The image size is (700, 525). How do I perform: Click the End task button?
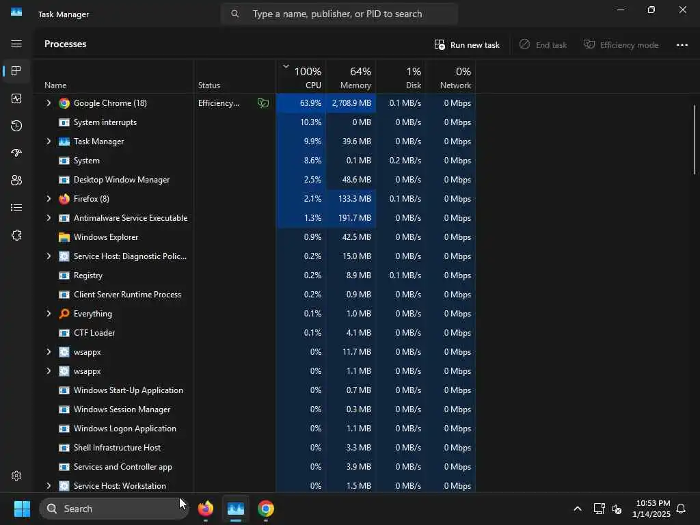[543, 44]
